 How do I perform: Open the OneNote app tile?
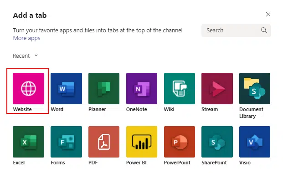click(x=142, y=88)
